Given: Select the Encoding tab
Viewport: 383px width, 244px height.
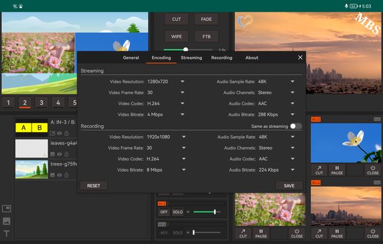Looking at the screenshot, I should 161,58.
